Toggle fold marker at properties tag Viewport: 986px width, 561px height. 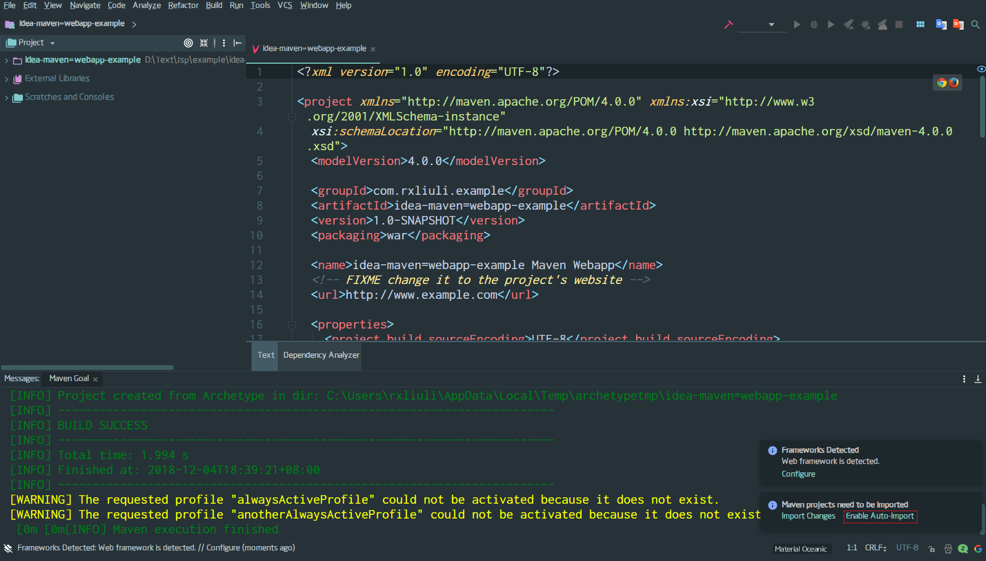(x=292, y=324)
